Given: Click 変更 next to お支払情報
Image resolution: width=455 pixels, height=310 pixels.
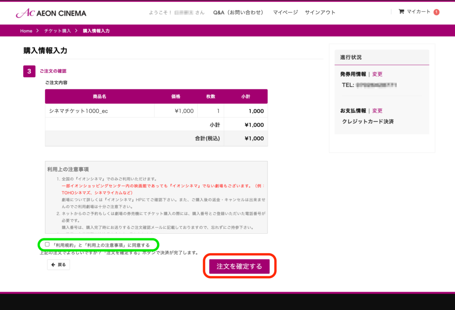Looking at the screenshot, I should click(377, 111).
